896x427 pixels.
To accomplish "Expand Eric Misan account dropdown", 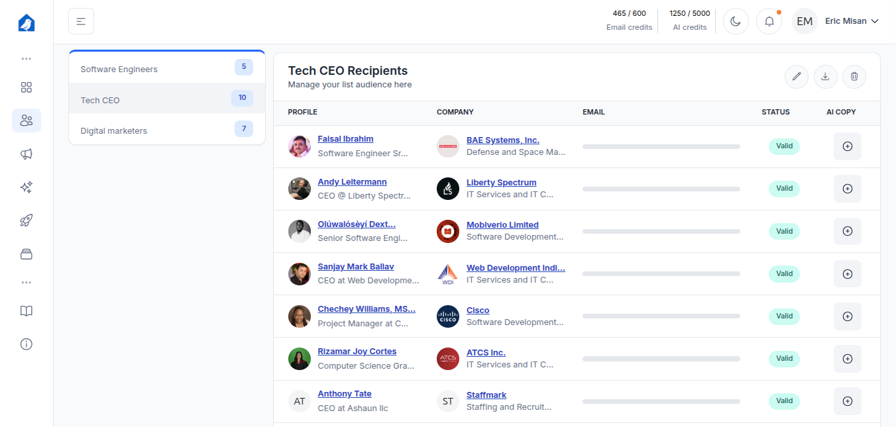I will point(851,21).
